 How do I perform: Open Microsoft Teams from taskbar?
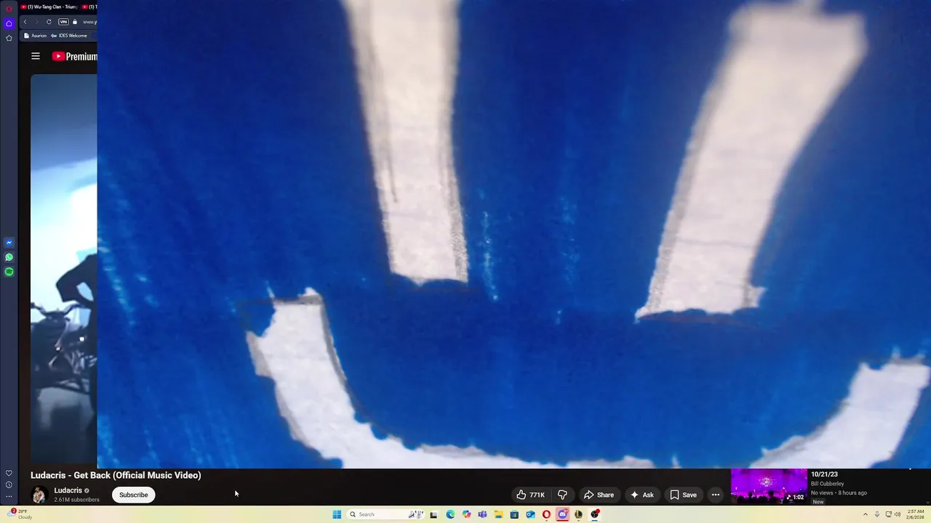(482, 514)
